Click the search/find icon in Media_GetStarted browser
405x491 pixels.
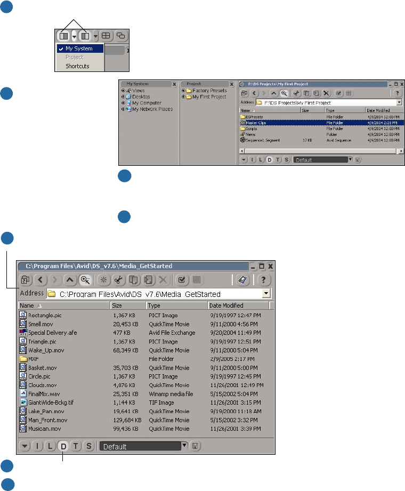85,280
